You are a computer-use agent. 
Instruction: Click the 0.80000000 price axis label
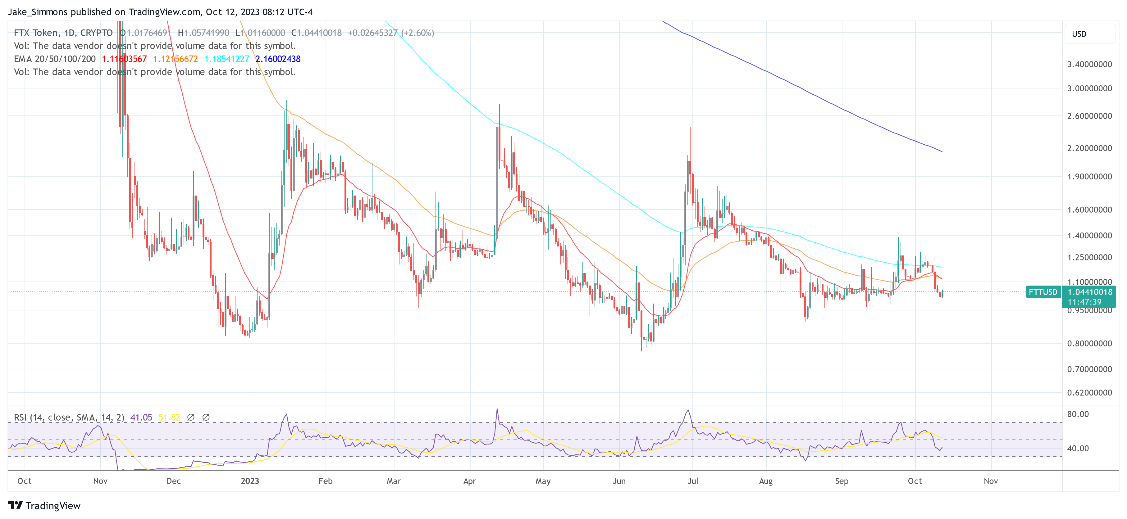pos(1089,343)
